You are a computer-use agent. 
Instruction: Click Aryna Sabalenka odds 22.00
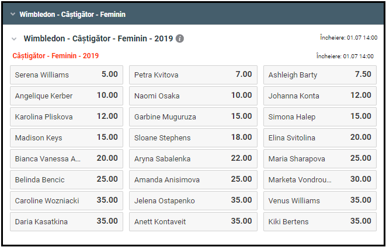(x=193, y=158)
